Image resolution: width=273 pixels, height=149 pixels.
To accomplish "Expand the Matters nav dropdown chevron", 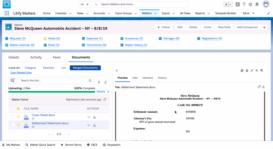I will [x=155, y=13].
